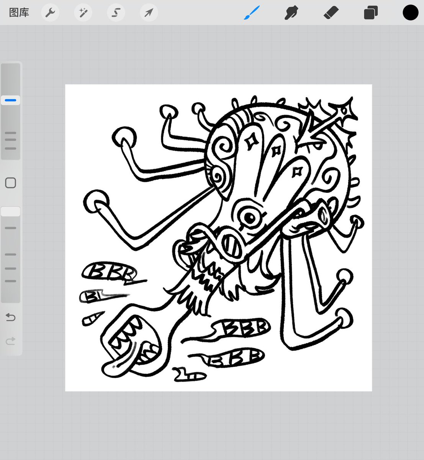Undo the last stroke
Image resolution: width=424 pixels, height=460 pixels.
click(11, 317)
